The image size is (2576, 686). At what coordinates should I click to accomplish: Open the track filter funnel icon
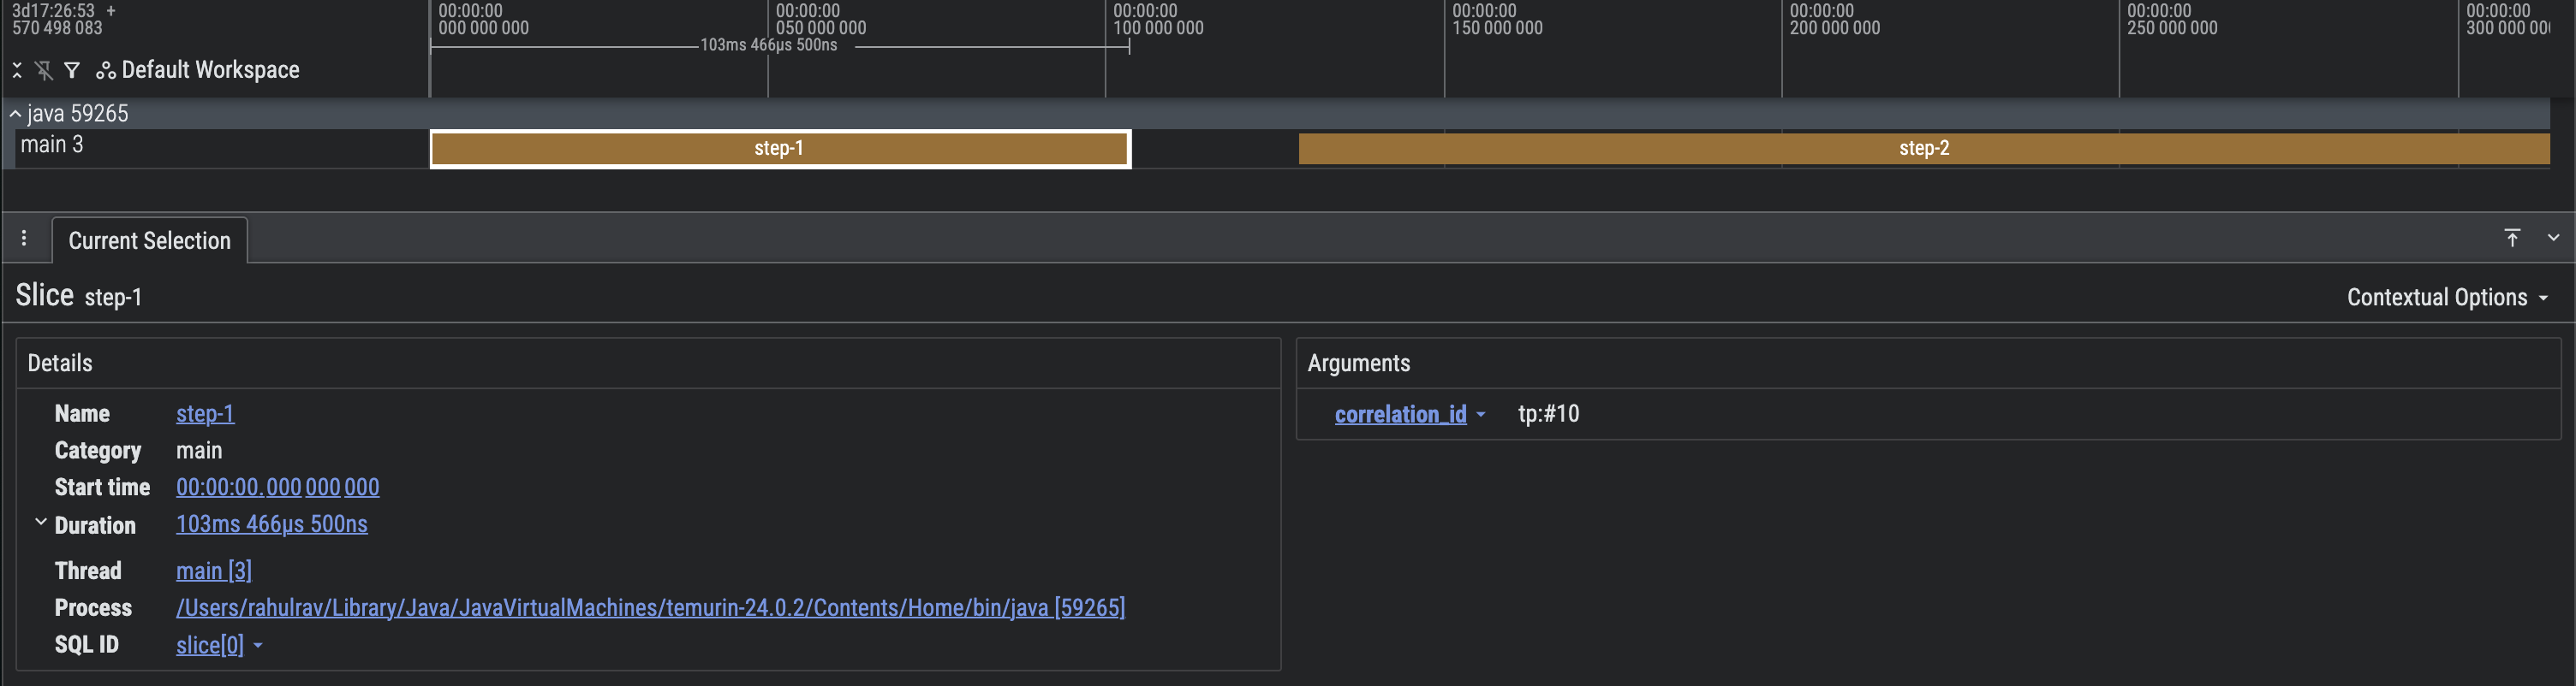(x=72, y=70)
